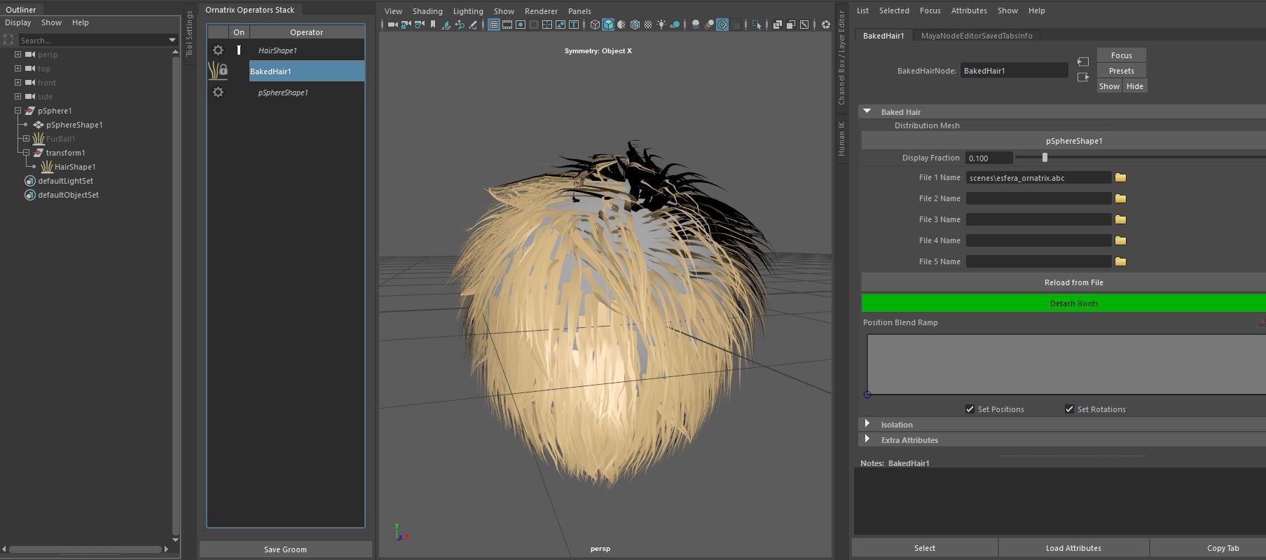Click gear icon next to HairShape1 operator
The height and width of the screenshot is (560, 1266).
tap(218, 50)
